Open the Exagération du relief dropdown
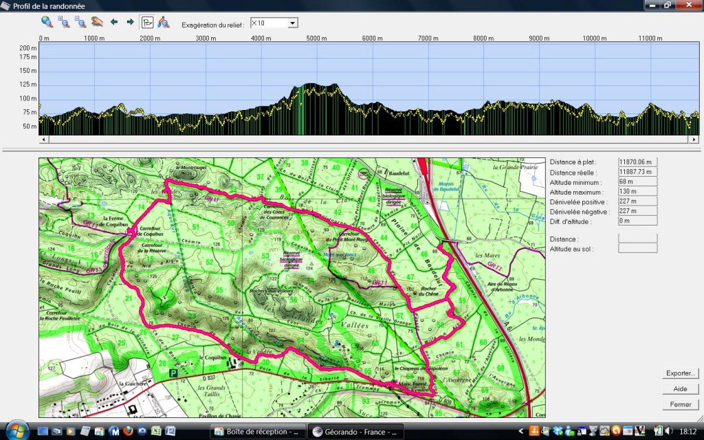This screenshot has height=440, width=704. click(x=291, y=21)
